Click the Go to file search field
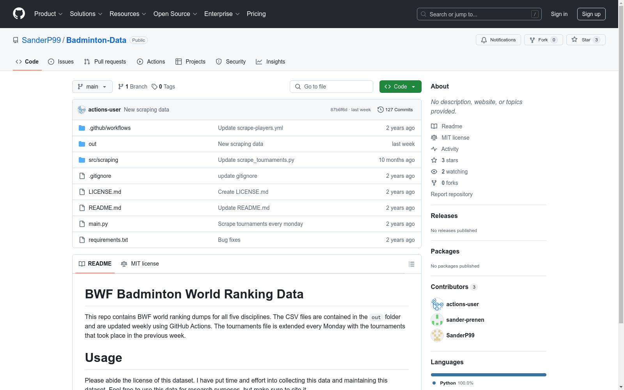Screen dimensions: 624x390 (331, 87)
